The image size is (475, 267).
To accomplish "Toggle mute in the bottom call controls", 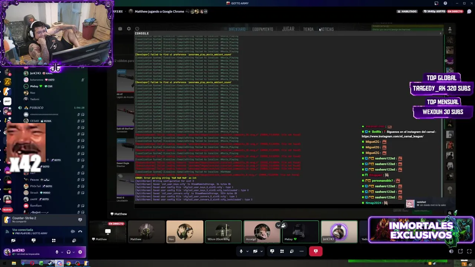I will 241,251.
